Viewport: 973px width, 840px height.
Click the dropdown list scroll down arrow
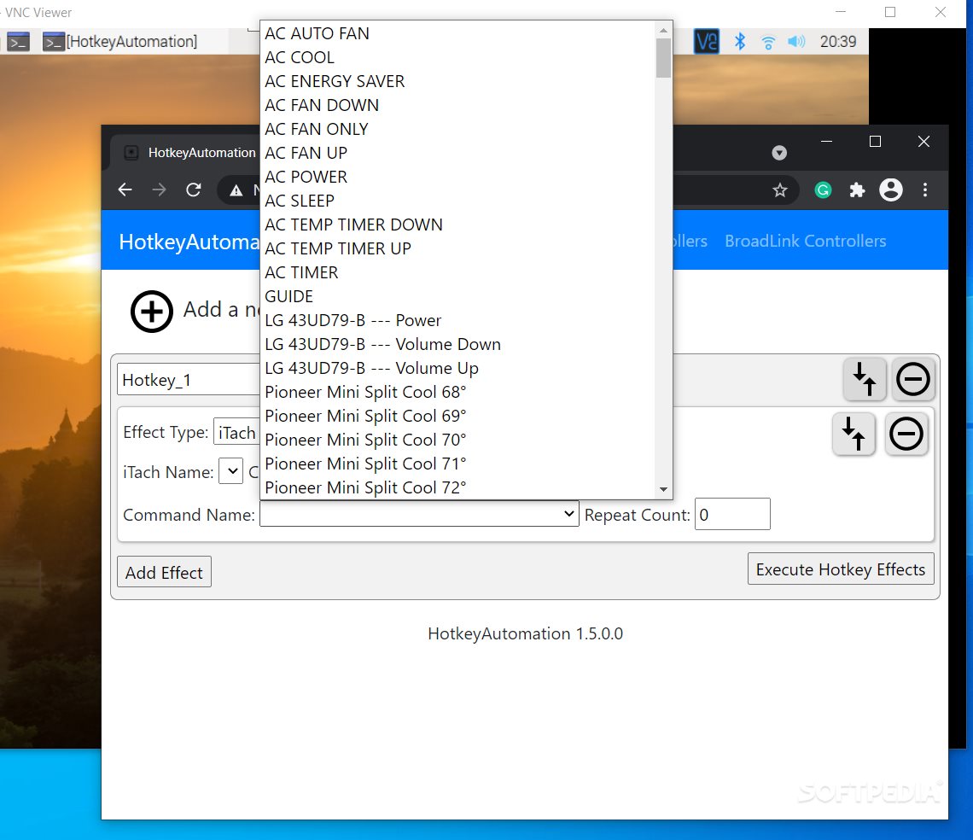click(663, 490)
